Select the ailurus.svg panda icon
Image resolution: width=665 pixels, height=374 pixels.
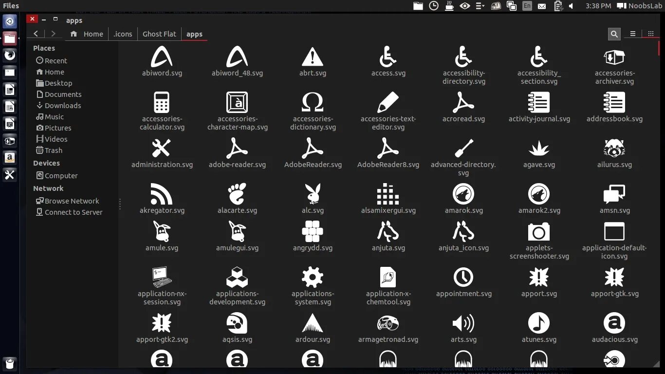coord(614,149)
